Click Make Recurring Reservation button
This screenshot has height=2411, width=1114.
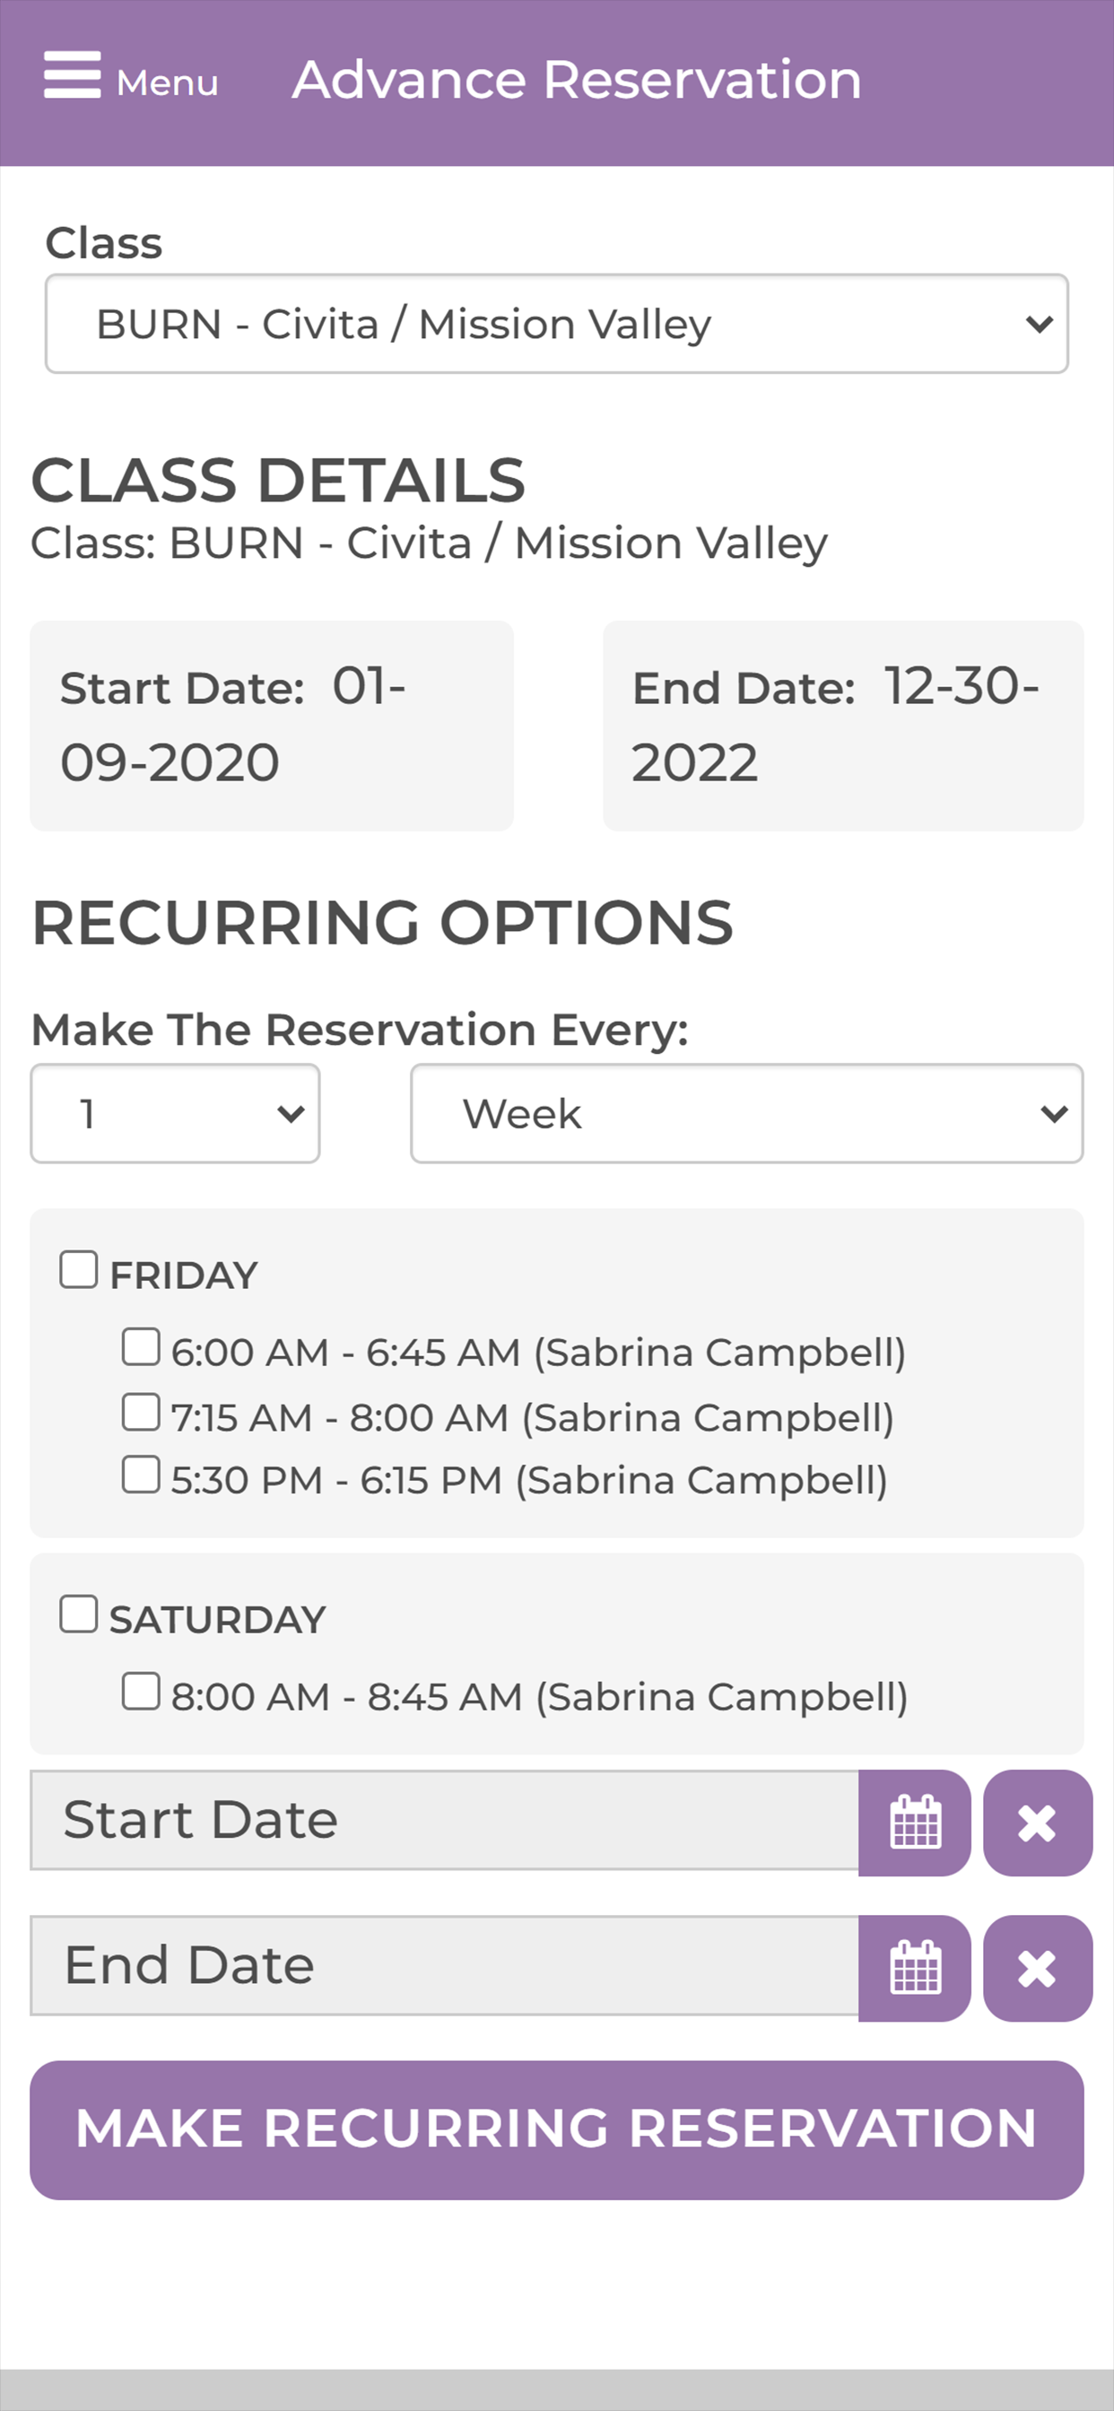pyautogui.click(x=557, y=2129)
